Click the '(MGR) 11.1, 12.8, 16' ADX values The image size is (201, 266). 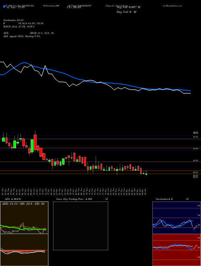click(42, 33)
